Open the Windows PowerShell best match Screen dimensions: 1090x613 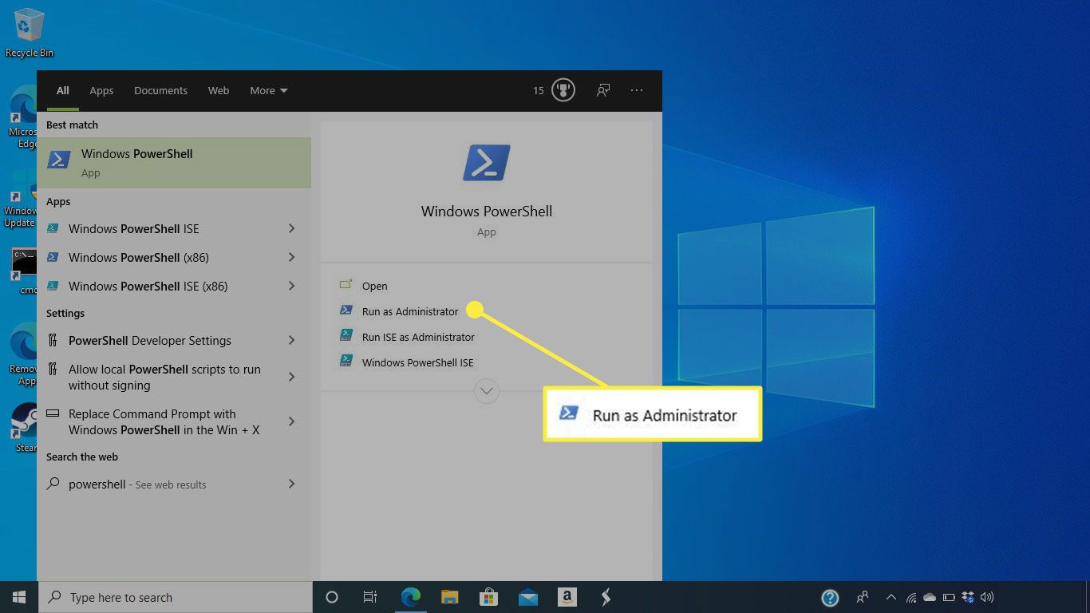pyautogui.click(x=174, y=163)
